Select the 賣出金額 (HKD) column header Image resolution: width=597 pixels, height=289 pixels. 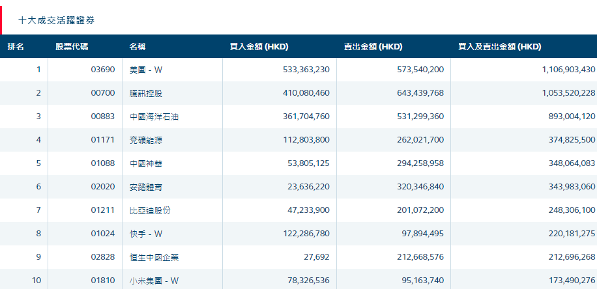click(x=373, y=47)
